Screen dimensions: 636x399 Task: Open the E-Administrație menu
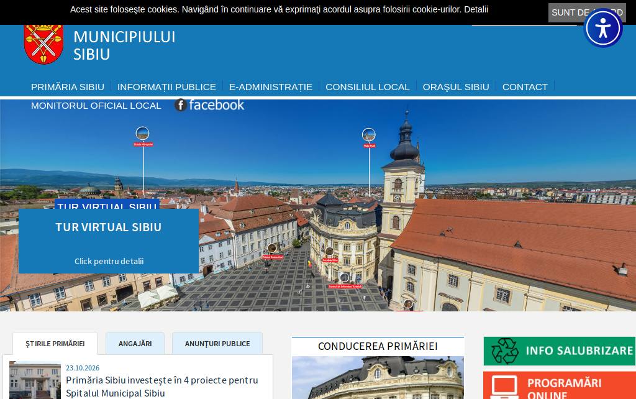pyautogui.click(x=271, y=87)
